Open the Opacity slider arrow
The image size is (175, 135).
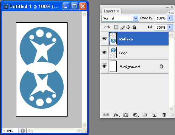point(170,18)
